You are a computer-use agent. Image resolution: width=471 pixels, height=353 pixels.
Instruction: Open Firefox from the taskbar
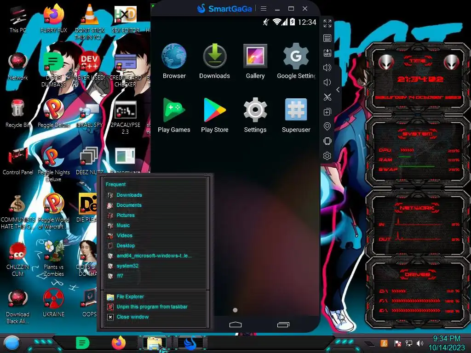click(119, 343)
